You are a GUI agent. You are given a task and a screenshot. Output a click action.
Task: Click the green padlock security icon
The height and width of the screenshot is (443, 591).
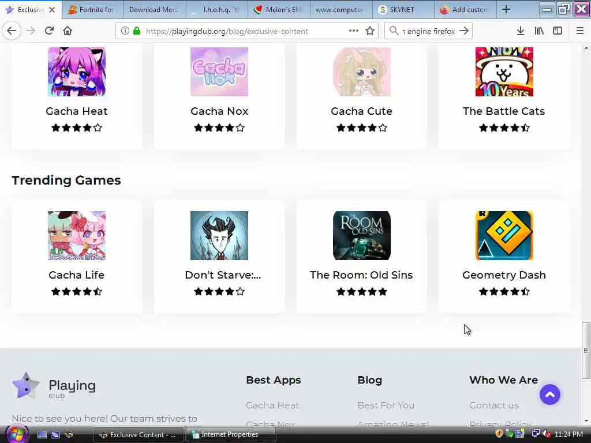coord(137,31)
